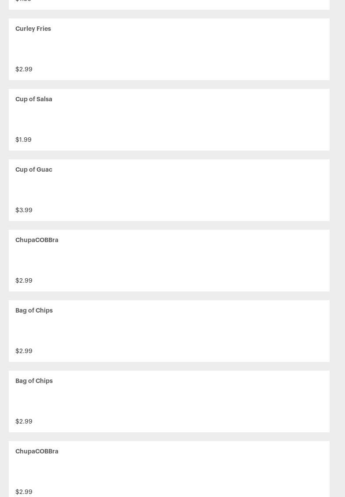Click the $2.99 price under Curley Fries
This screenshot has width=345, height=497.
(24, 69)
